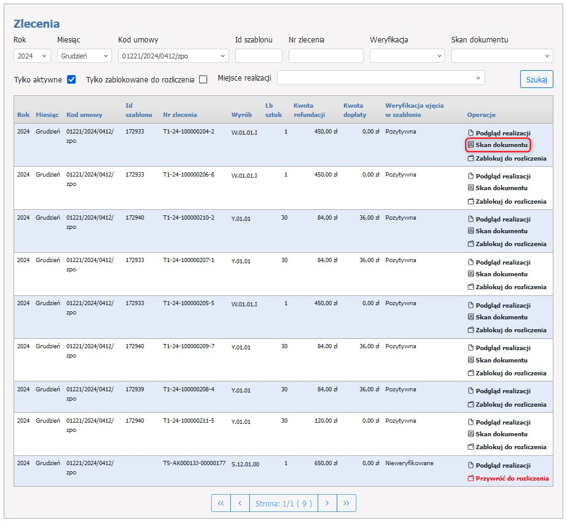The height and width of the screenshot is (523, 570).
Task: Enable Tylko zablokowane do rozliczenia checkbox
Action: (x=203, y=79)
